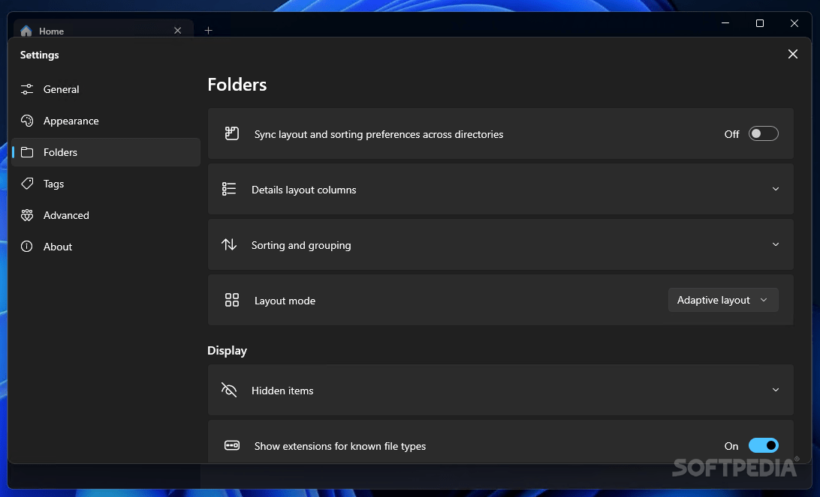Click the Home tab house icon
Screen dimensions: 820x497
coord(26,31)
